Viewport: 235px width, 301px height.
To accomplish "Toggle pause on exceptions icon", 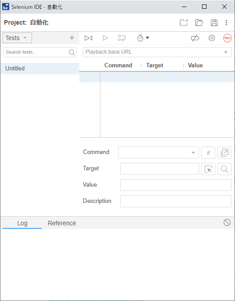I will click(212, 38).
